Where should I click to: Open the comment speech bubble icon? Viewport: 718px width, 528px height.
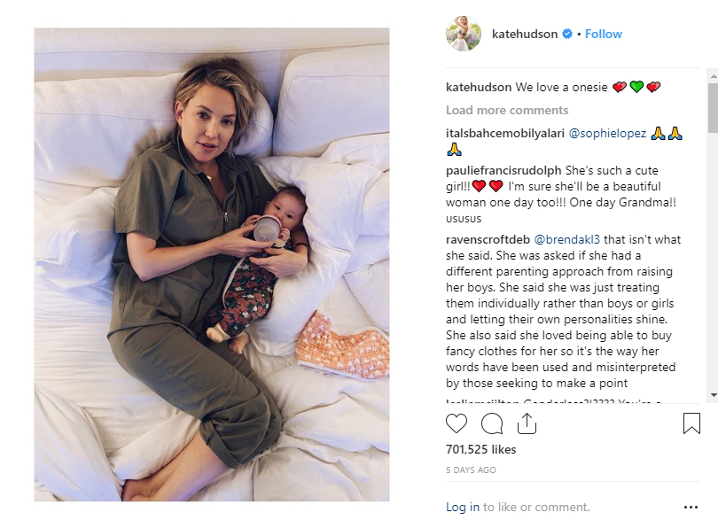pyautogui.click(x=492, y=423)
